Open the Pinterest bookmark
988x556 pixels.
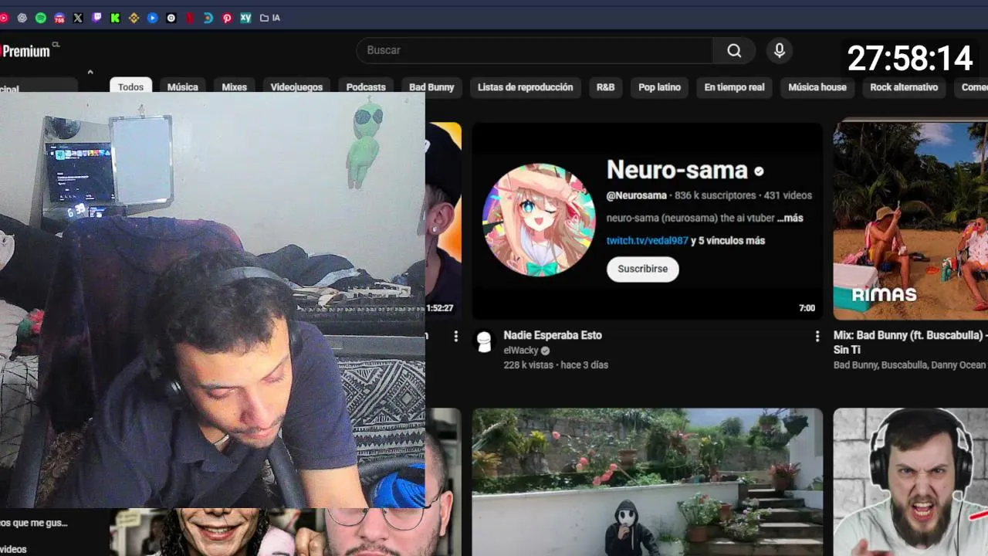click(227, 18)
